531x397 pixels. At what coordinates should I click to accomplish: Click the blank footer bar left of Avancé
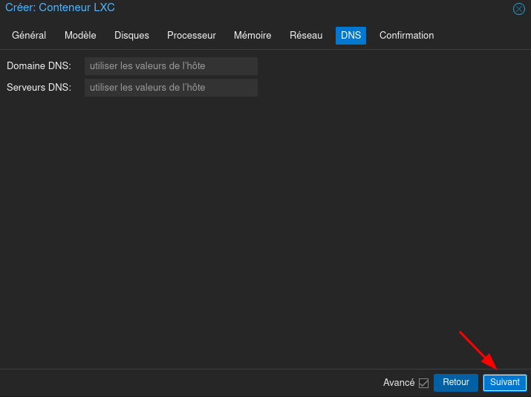(x=186, y=383)
